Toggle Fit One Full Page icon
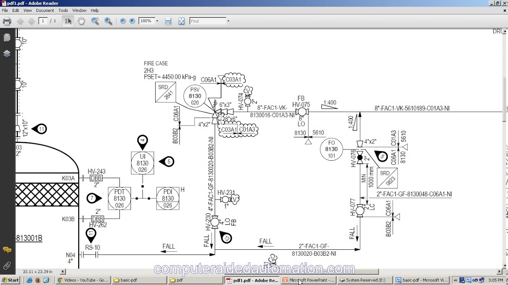Screen dimensions: 508x285 click(x=181, y=21)
